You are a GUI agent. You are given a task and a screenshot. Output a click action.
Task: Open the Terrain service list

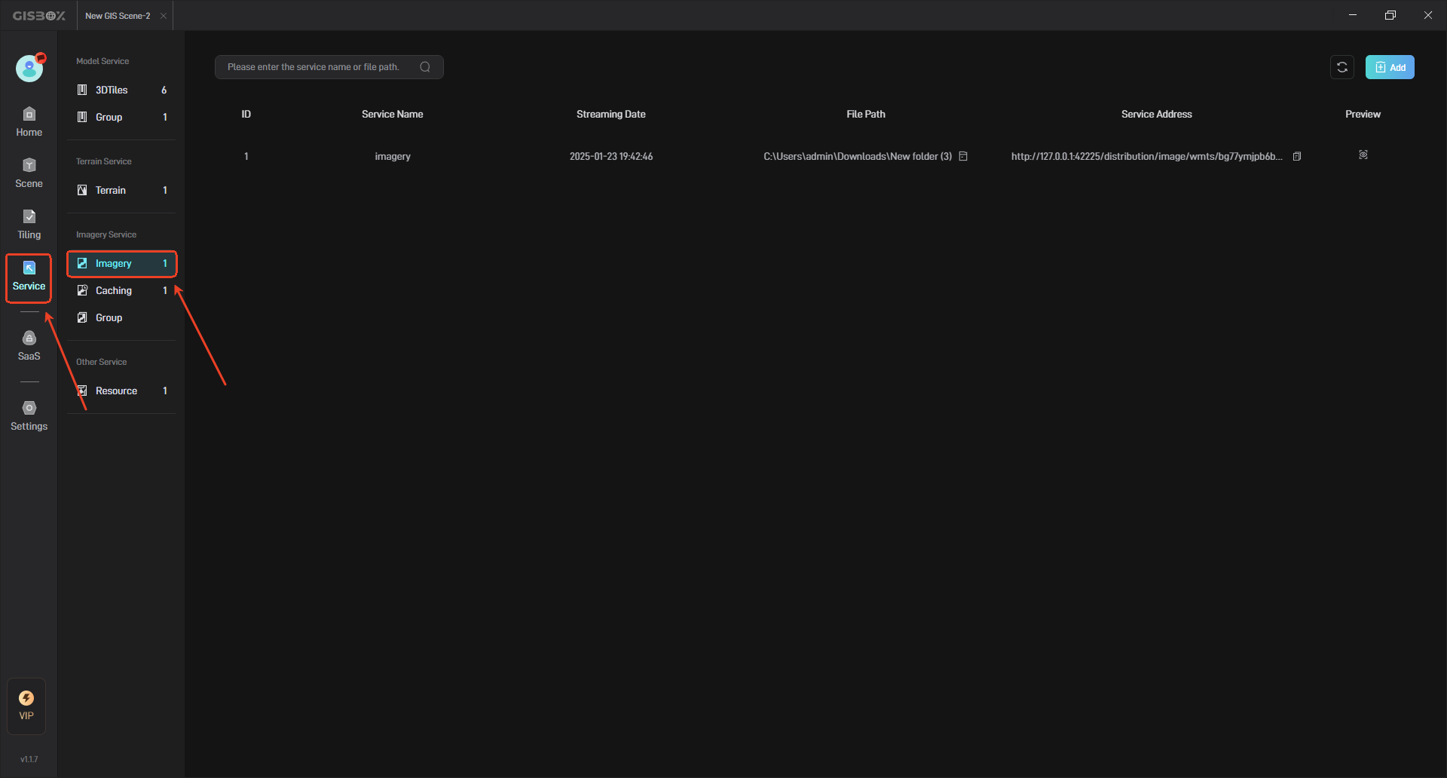121,190
